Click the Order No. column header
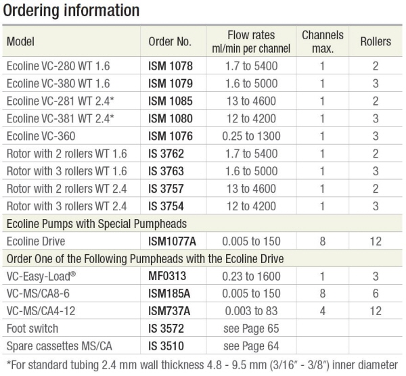Viewport: 406px width, 376px height. pos(170,42)
